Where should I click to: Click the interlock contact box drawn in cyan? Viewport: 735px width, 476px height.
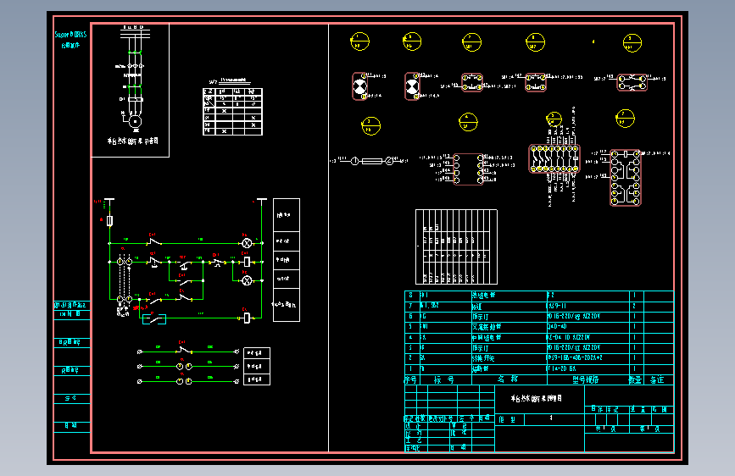(154, 319)
